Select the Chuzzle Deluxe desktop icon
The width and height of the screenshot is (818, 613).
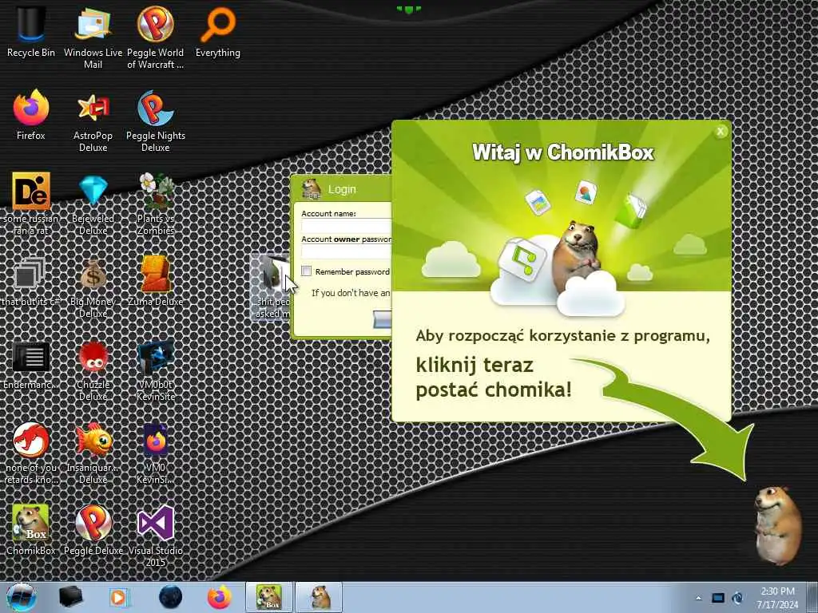[93, 370]
